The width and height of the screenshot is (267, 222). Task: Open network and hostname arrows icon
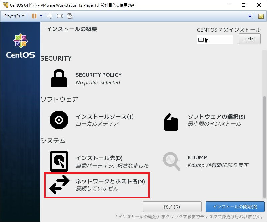click(x=59, y=185)
